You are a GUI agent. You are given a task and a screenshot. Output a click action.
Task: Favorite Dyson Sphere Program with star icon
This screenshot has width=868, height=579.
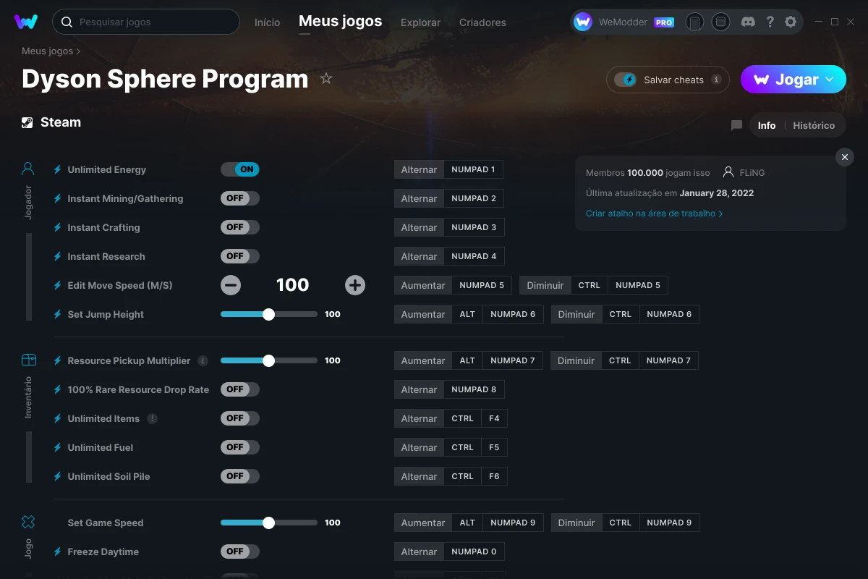(326, 78)
